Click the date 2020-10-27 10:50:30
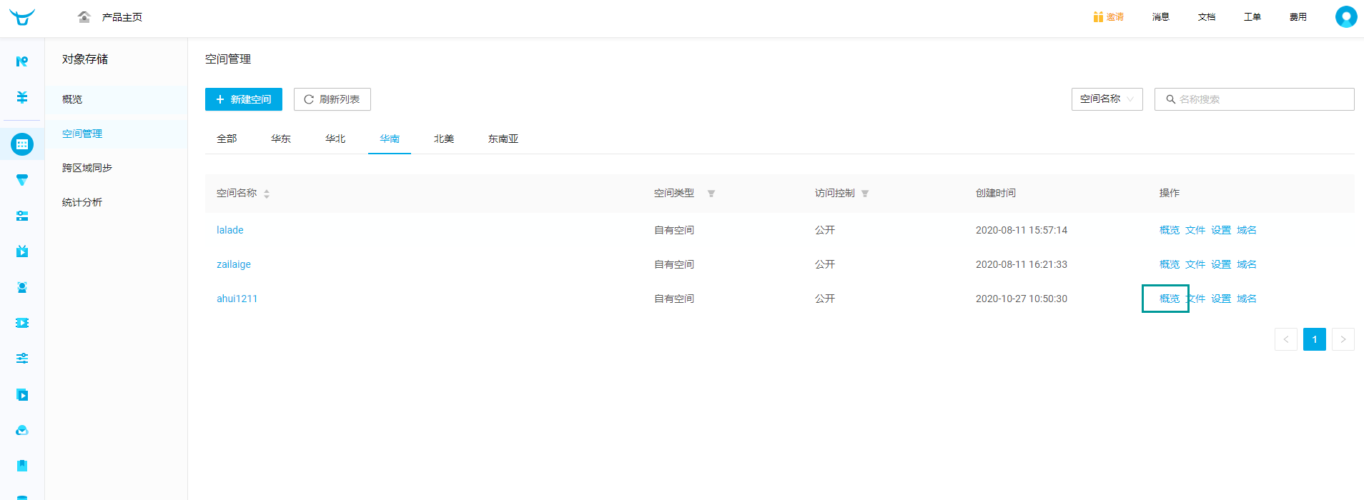This screenshot has height=500, width=1364. click(1022, 299)
